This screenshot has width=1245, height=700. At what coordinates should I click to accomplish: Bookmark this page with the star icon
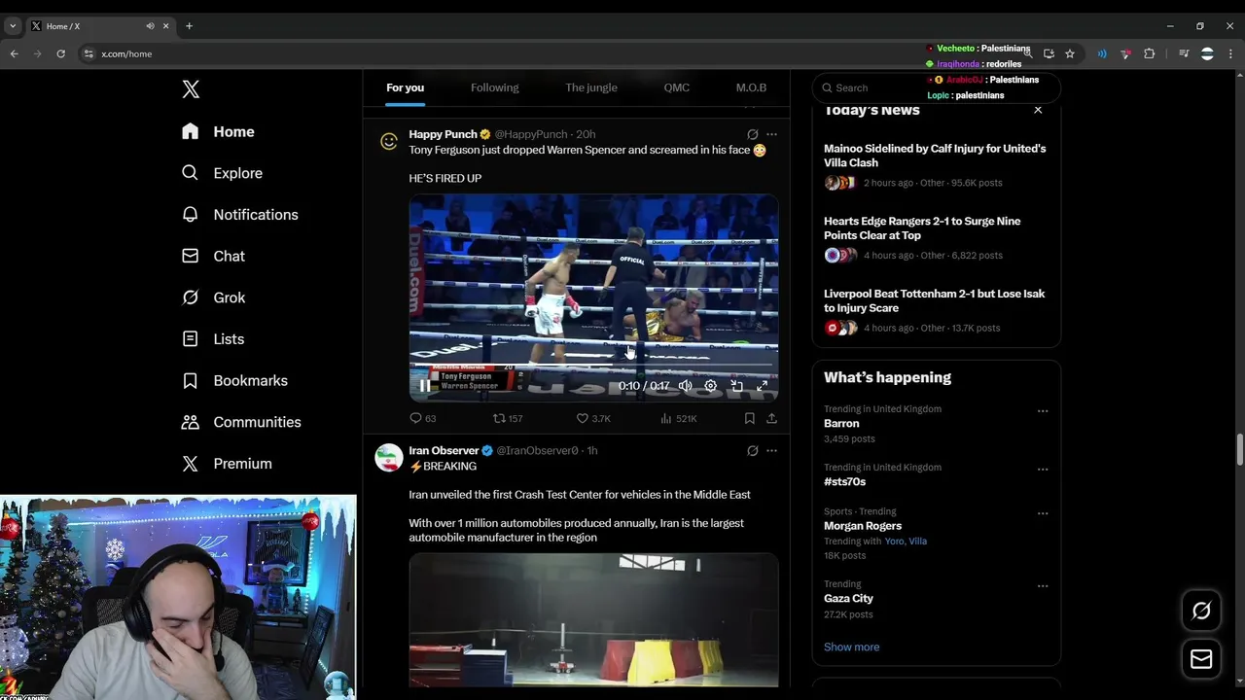(1070, 53)
